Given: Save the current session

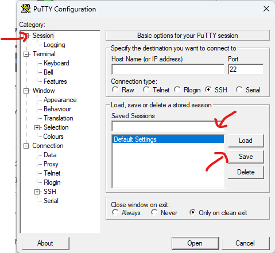Looking at the screenshot, I should click(x=246, y=157).
